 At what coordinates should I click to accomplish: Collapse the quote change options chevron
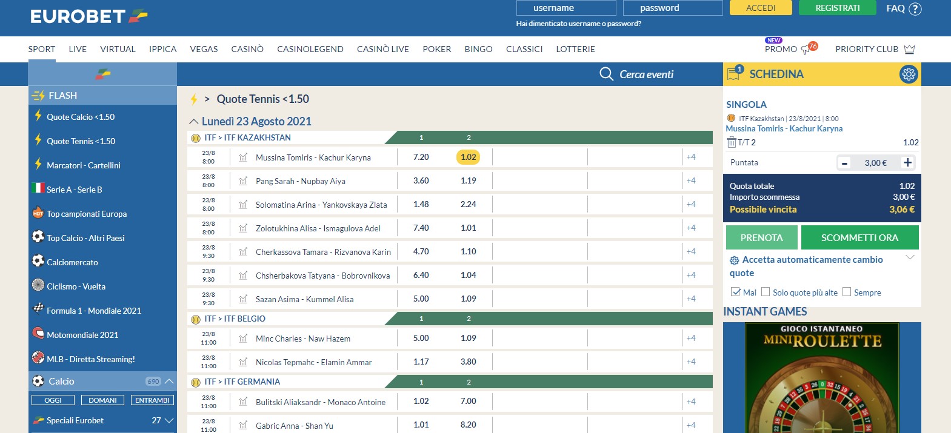[x=910, y=258]
